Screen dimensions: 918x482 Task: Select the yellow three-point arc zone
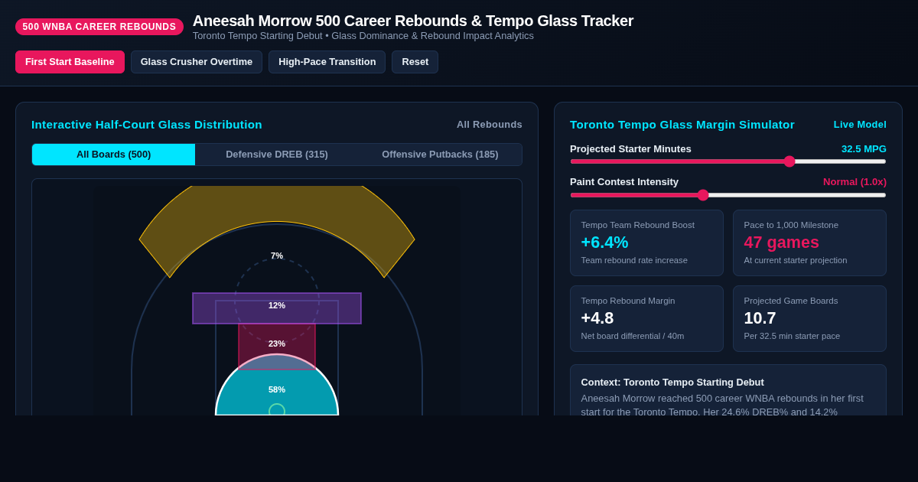pyautogui.click(x=277, y=203)
